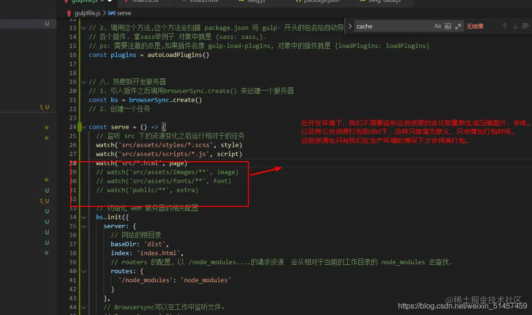Click the 'node_modules' value string on line 41
This screenshot has width=532, height=315.
coord(206,280)
